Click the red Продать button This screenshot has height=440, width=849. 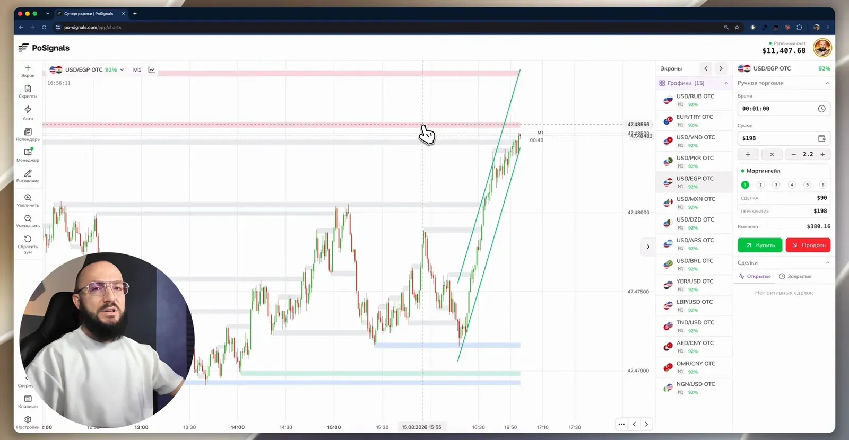coord(808,245)
